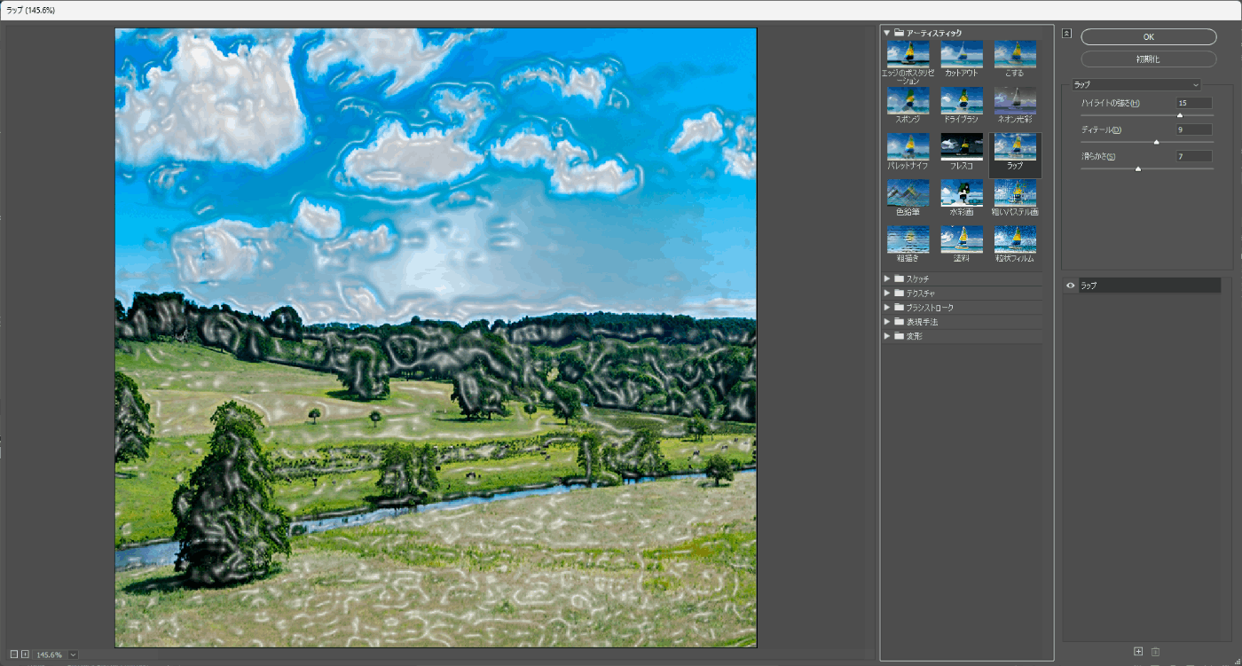Select the ラップ effect layer row
This screenshot has width=1242, height=666.
point(1149,286)
